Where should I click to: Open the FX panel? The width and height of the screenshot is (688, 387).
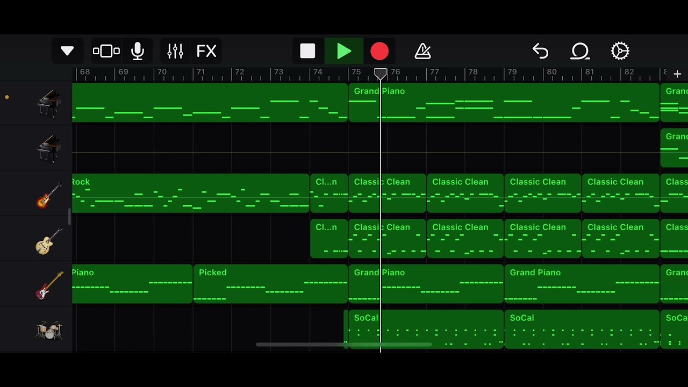[x=206, y=51]
